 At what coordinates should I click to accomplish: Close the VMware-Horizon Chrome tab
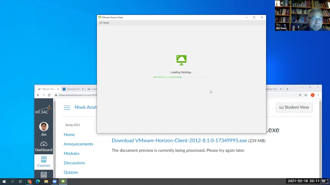[58, 89]
